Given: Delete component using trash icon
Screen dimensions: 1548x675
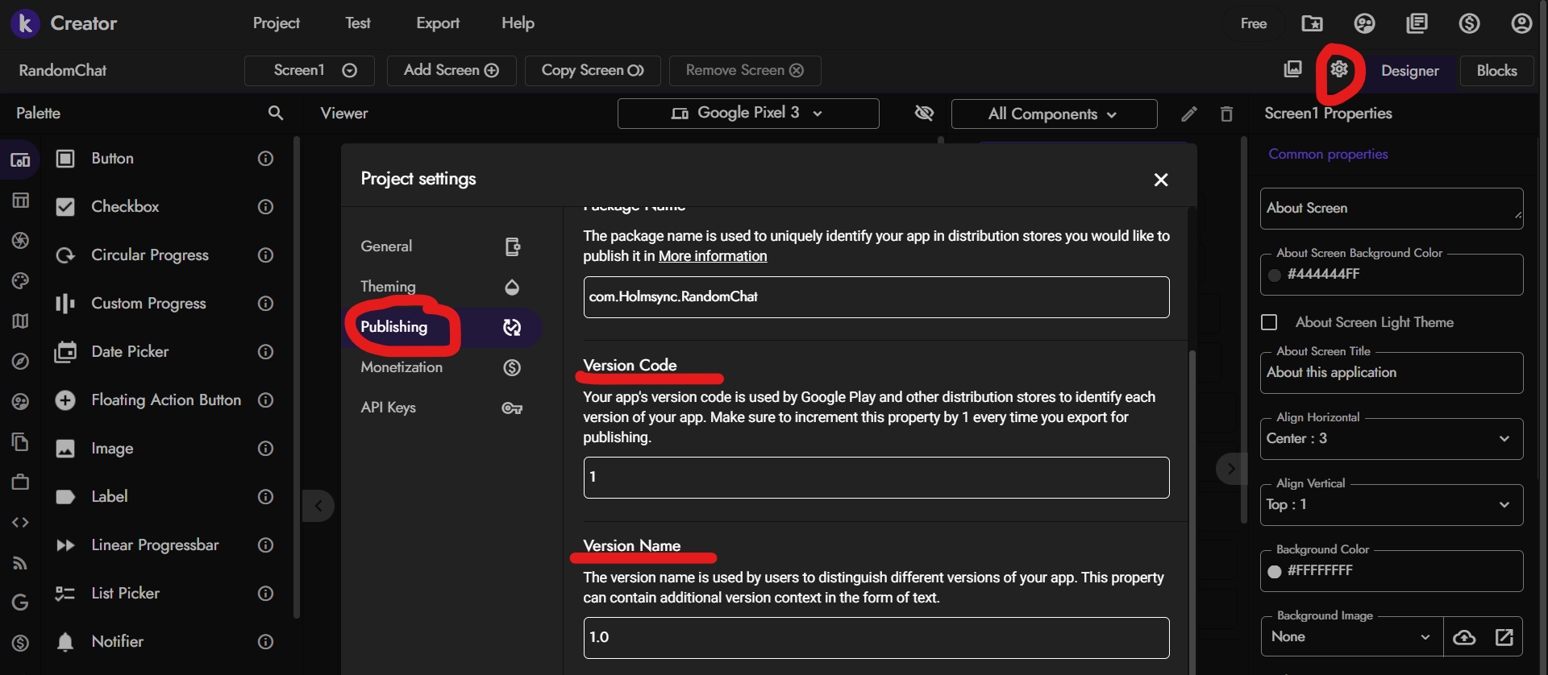Looking at the screenshot, I should [1226, 114].
